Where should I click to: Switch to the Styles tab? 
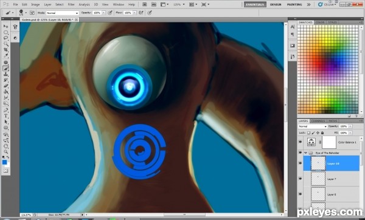[x=332, y=22]
